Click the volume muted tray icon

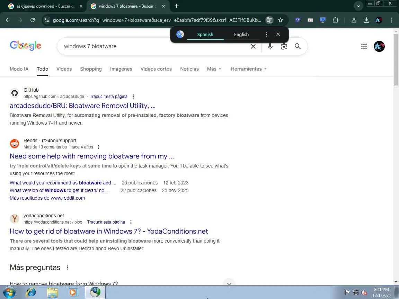(364, 293)
